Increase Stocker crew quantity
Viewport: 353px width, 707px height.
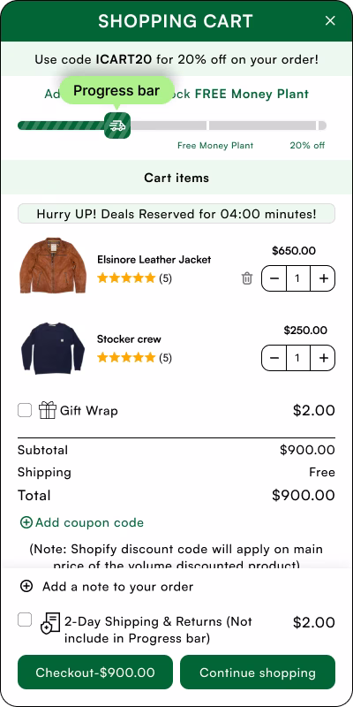(x=323, y=358)
